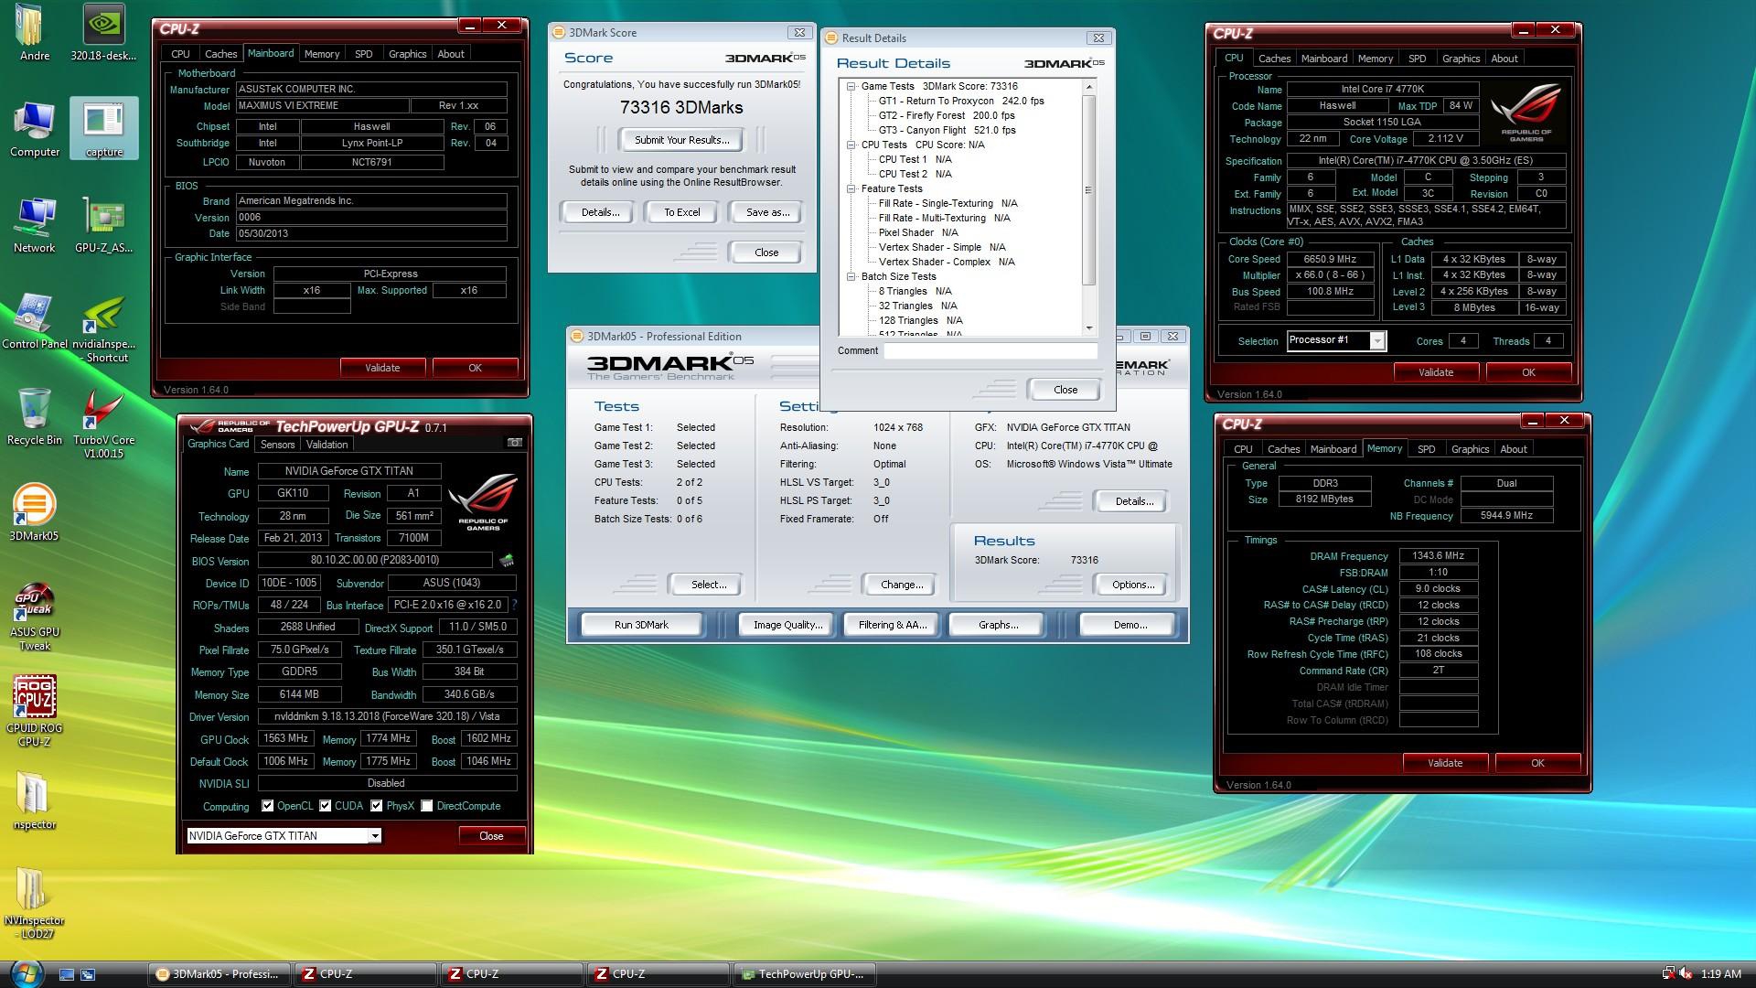Launch ASUS GPU Tweak desktop icon

click(x=35, y=616)
